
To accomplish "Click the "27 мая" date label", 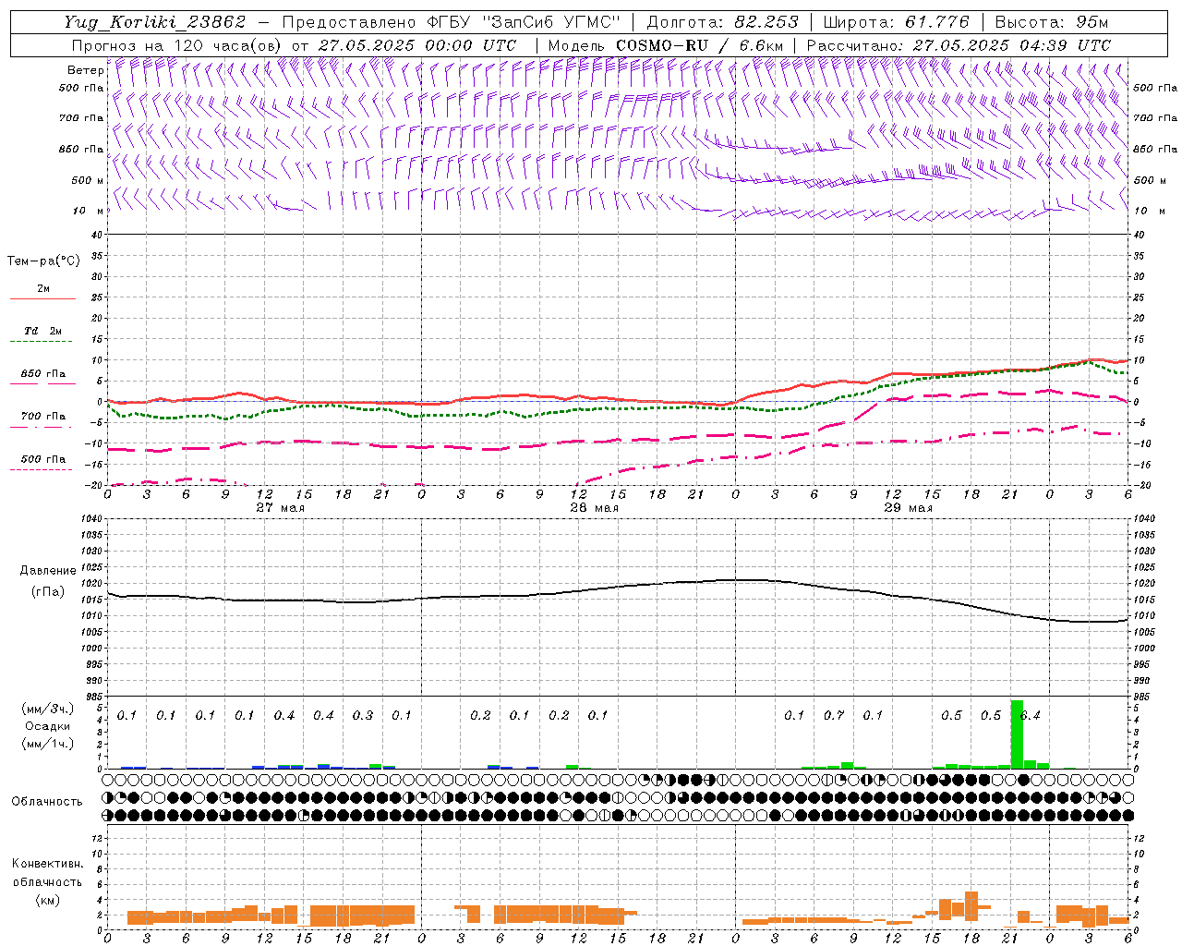I will [x=281, y=507].
